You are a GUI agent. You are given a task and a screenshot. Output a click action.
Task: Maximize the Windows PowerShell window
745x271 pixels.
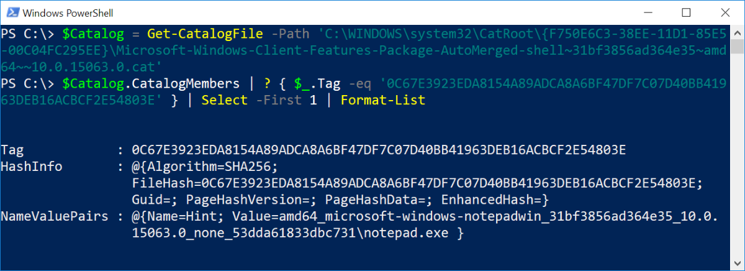pos(686,12)
